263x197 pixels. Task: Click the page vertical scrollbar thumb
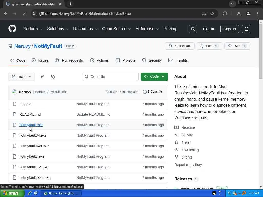pos(261,51)
